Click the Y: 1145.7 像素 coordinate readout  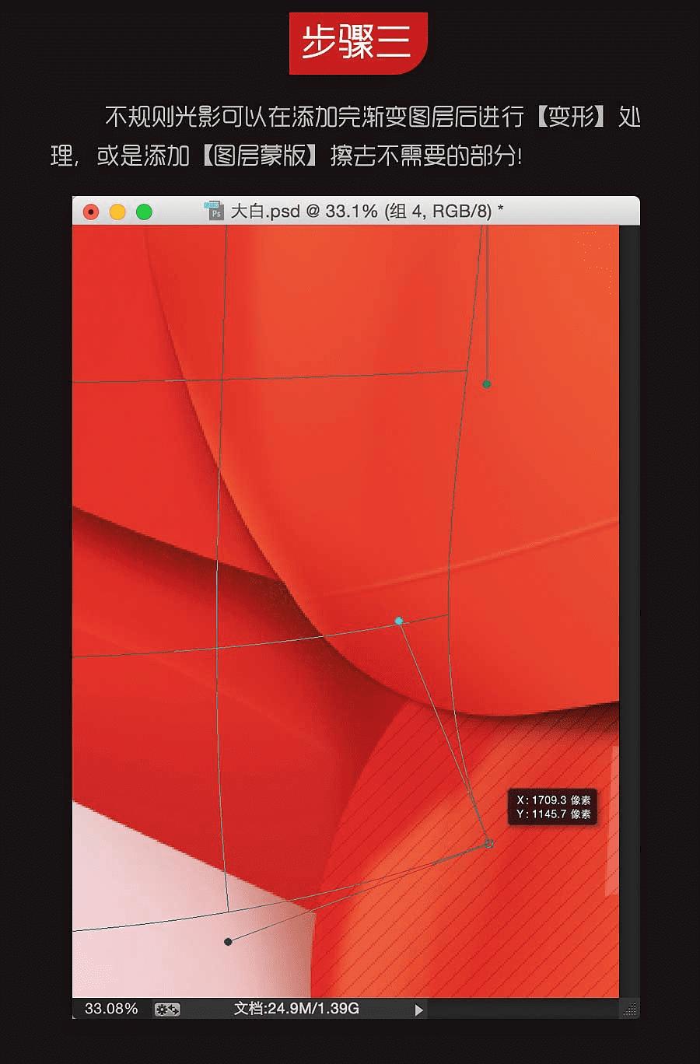(553, 814)
